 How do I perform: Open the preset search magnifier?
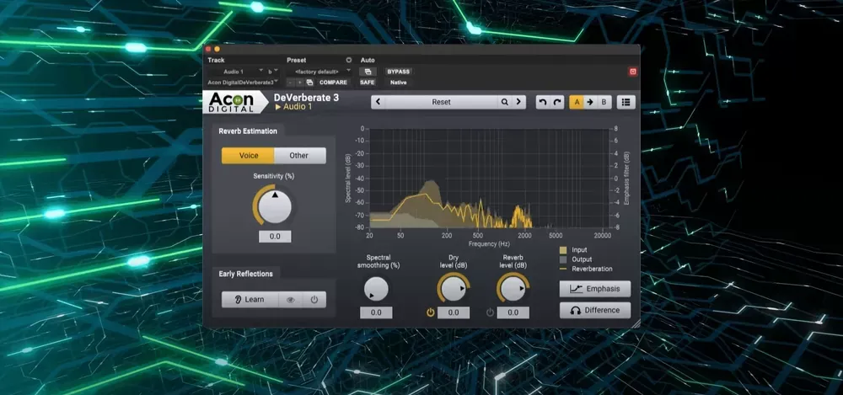[x=505, y=102]
